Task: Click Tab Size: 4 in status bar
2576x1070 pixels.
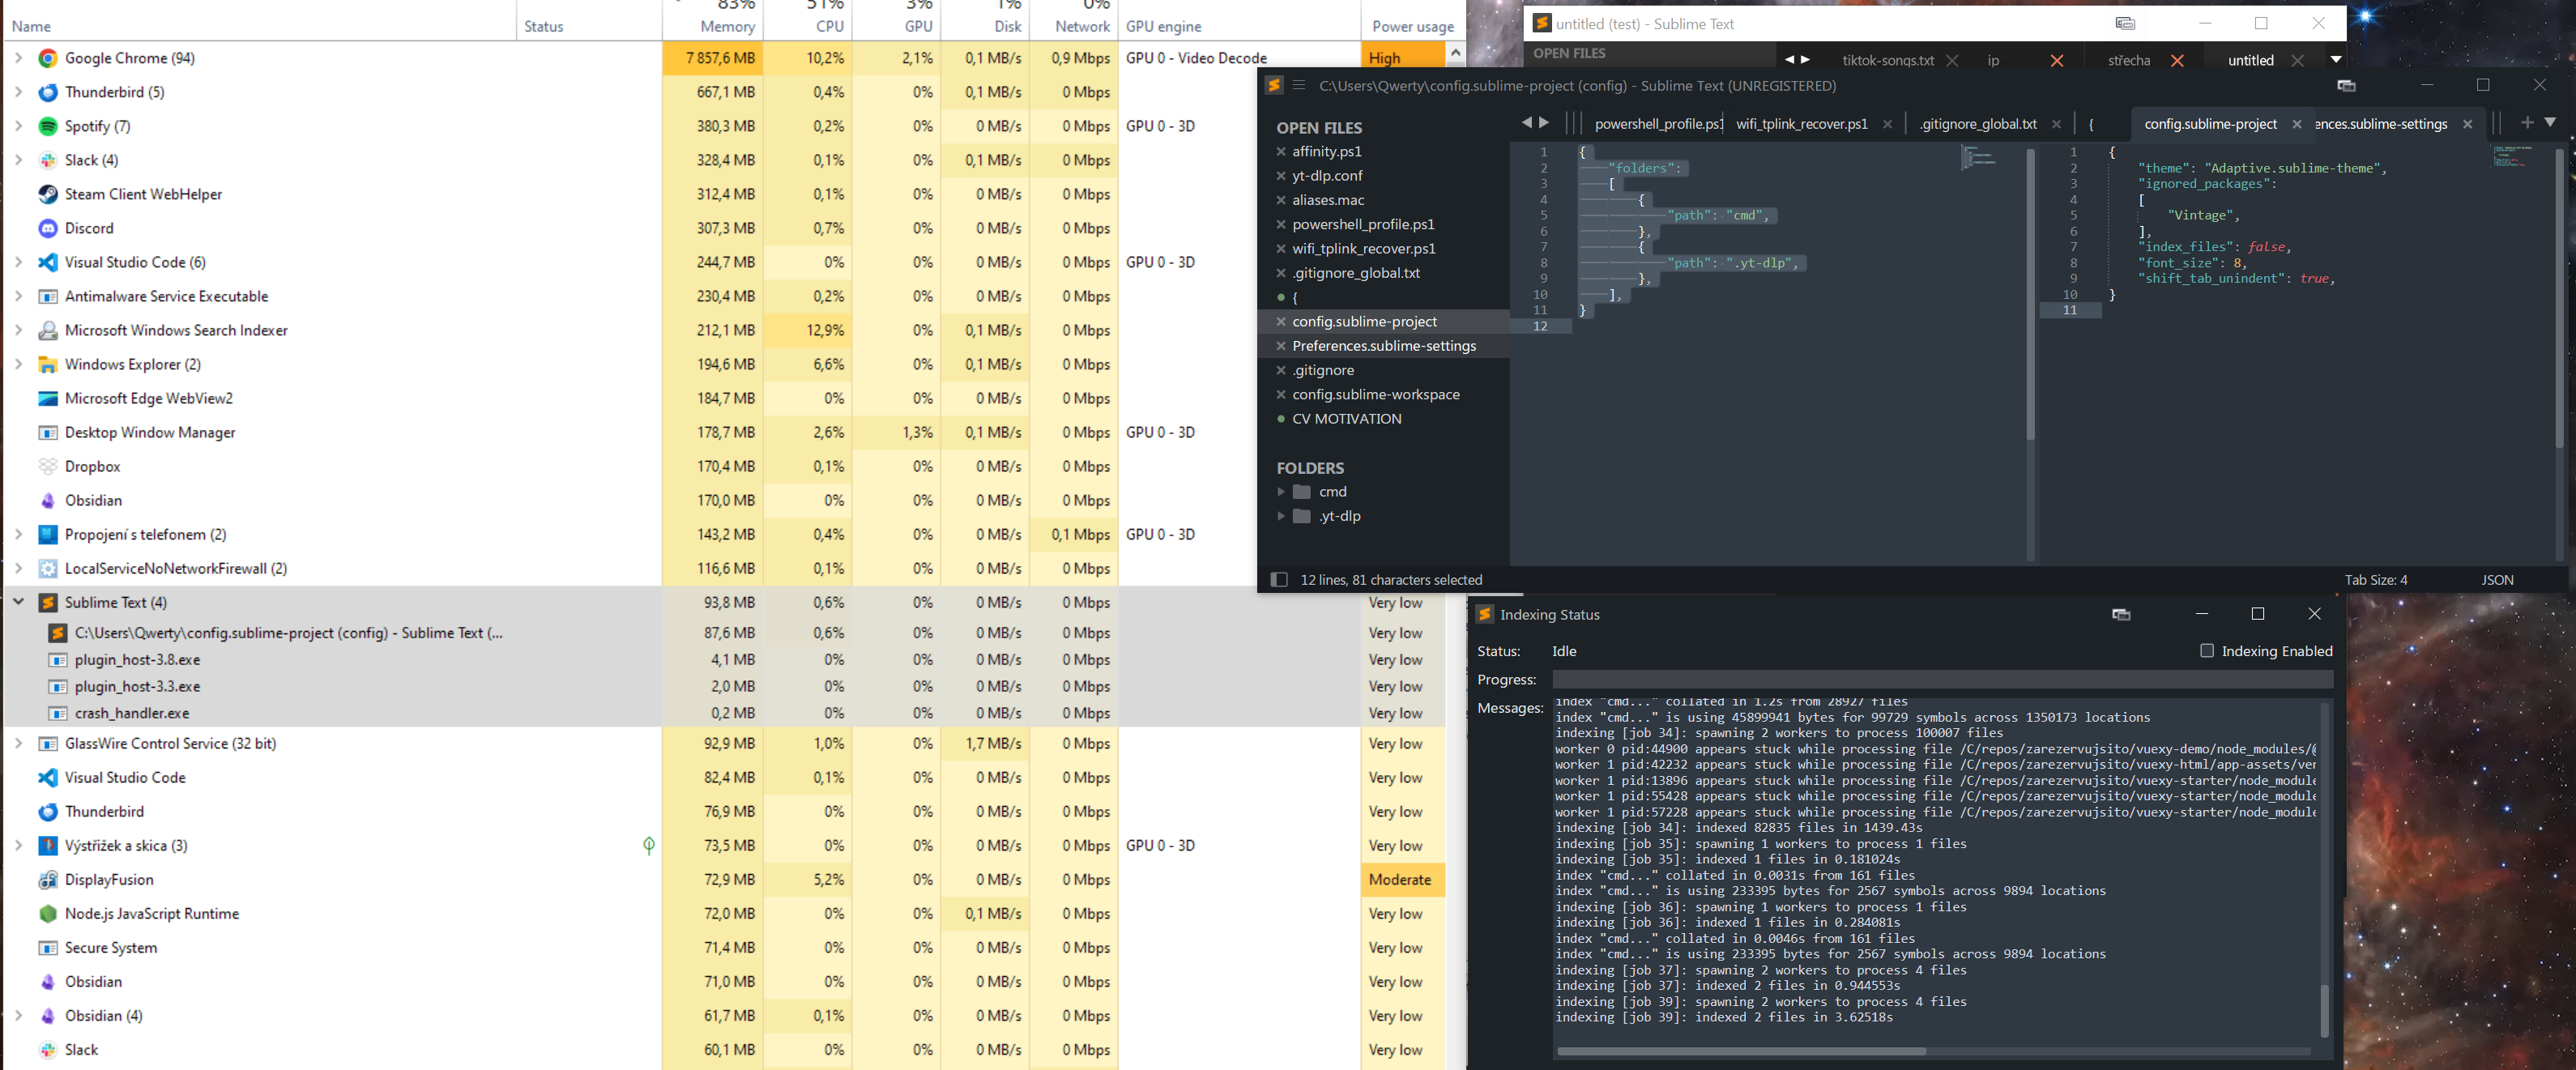Action: [x=2376, y=580]
